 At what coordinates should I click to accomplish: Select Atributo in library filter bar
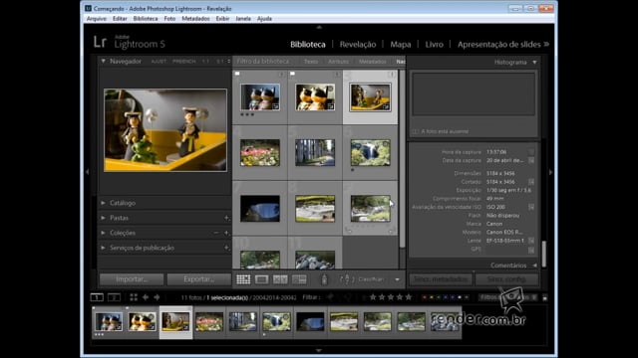(338, 62)
